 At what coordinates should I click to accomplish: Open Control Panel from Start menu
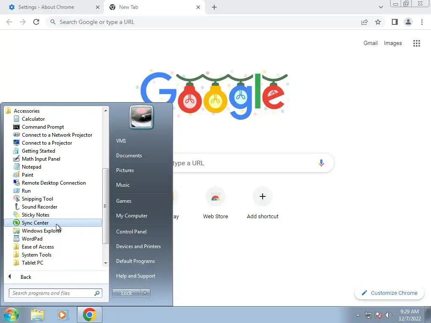131,232
